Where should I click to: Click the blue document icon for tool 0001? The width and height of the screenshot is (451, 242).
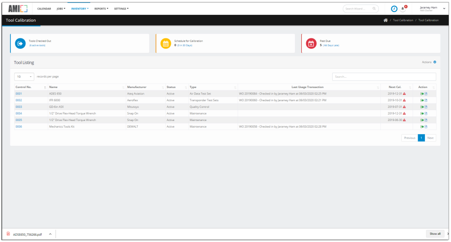coord(426,94)
